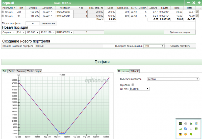Open the 'Выберите портфель' dropdown showing первый
The width and height of the screenshot is (202, 139).
click(173, 79)
